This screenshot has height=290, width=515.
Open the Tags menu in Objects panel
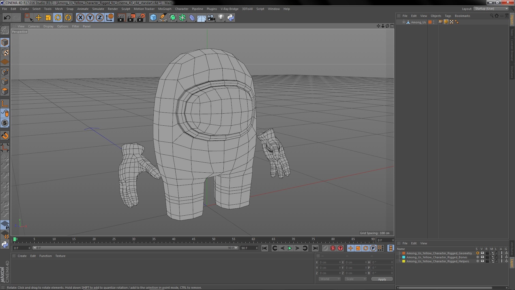tap(448, 16)
